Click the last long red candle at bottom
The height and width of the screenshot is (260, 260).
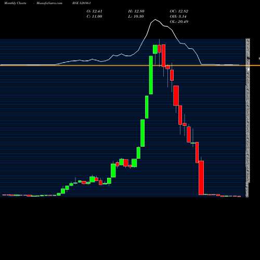click(201, 178)
